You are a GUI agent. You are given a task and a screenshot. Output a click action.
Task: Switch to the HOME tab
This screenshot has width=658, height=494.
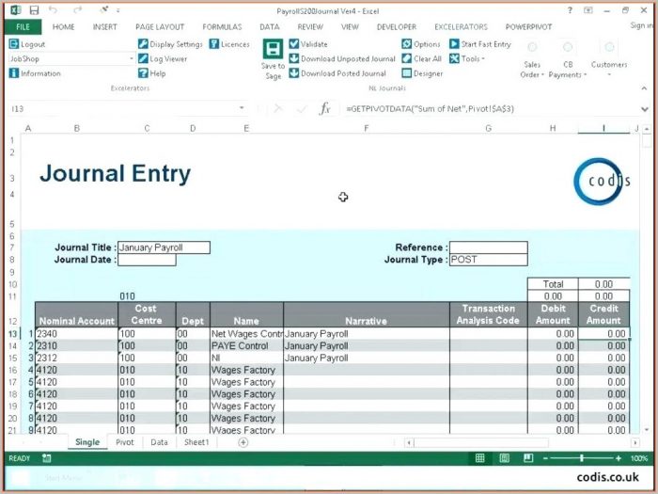click(63, 27)
